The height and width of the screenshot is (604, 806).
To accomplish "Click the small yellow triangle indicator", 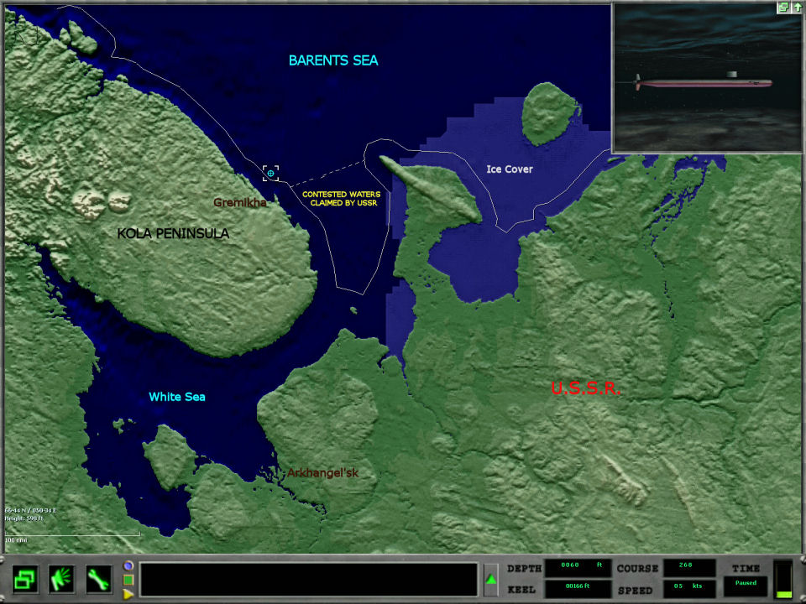I will pyautogui.click(x=128, y=594).
